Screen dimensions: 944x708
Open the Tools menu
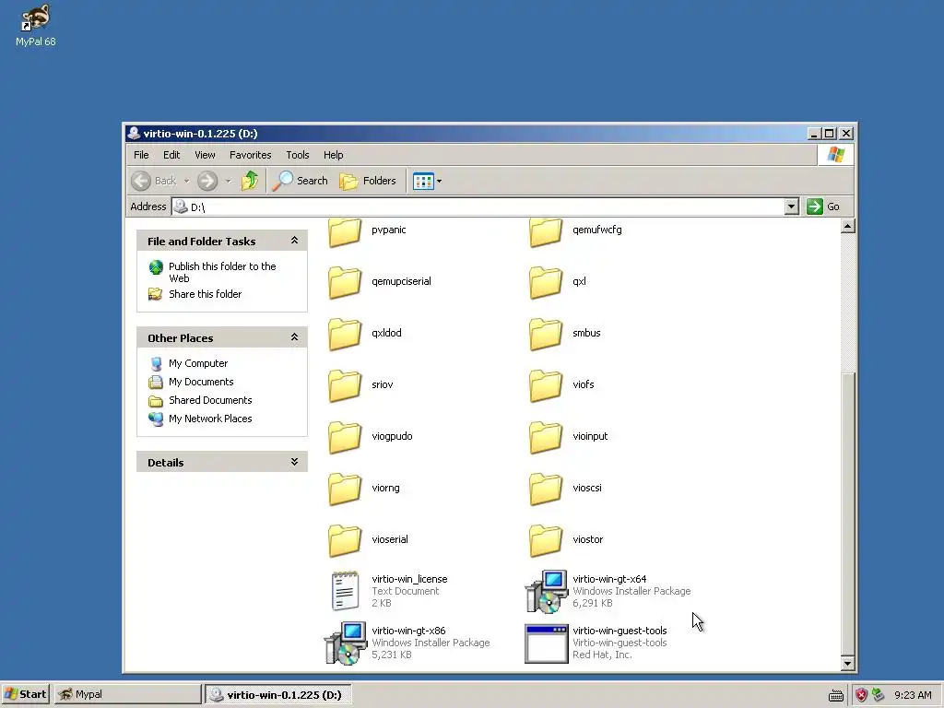(298, 155)
